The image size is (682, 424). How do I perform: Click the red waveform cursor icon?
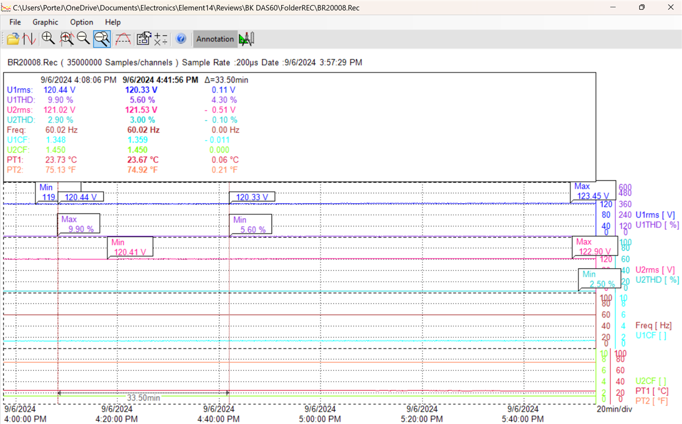[29, 39]
